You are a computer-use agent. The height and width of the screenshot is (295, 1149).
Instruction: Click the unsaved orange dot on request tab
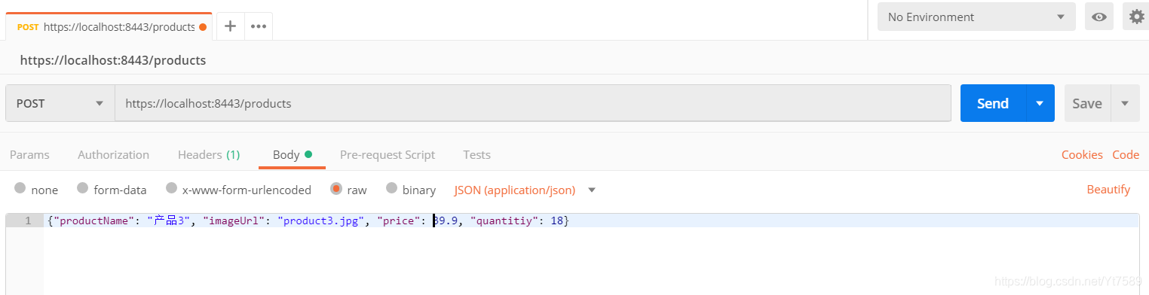click(203, 27)
